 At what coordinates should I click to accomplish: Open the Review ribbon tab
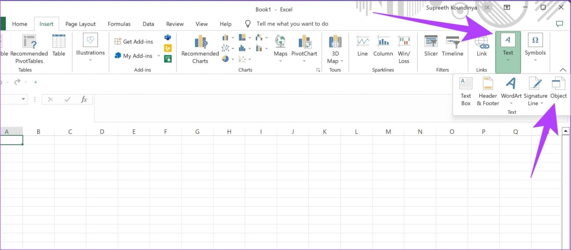(x=174, y=23)
